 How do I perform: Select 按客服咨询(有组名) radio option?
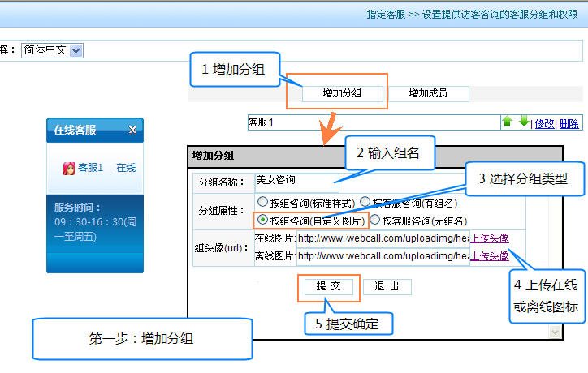point(365,202)
